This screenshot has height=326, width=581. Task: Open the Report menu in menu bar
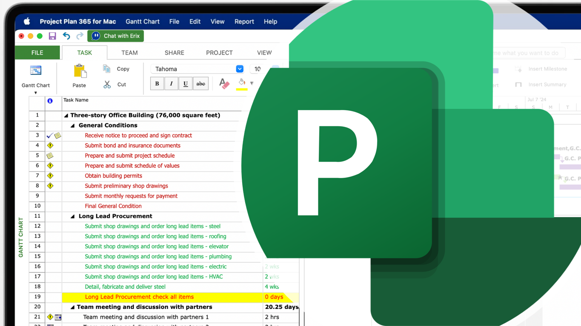[x=244, y=22]
